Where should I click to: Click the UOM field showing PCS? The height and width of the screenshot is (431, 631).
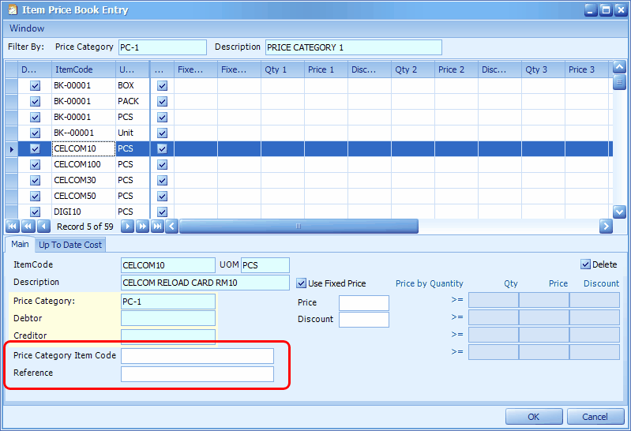pos(265,265)
